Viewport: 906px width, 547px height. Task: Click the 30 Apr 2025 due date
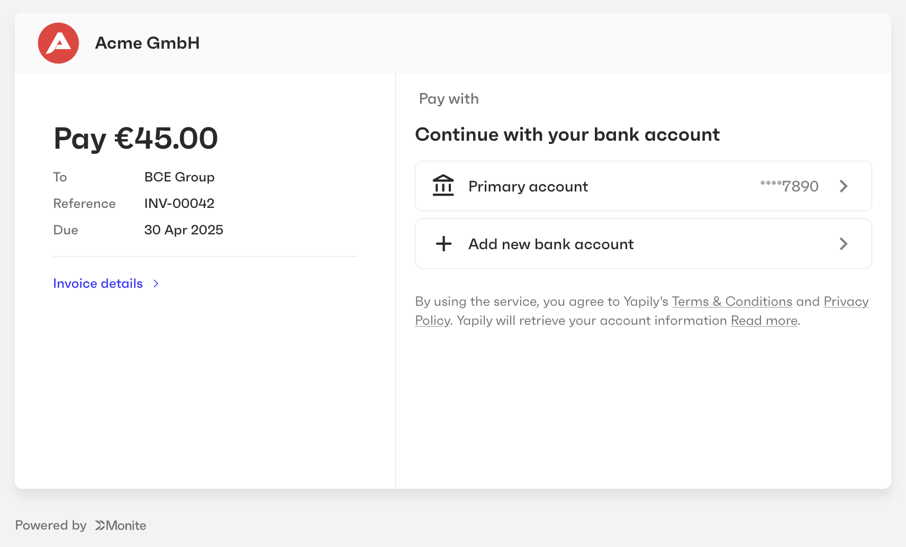coord(184,230)
